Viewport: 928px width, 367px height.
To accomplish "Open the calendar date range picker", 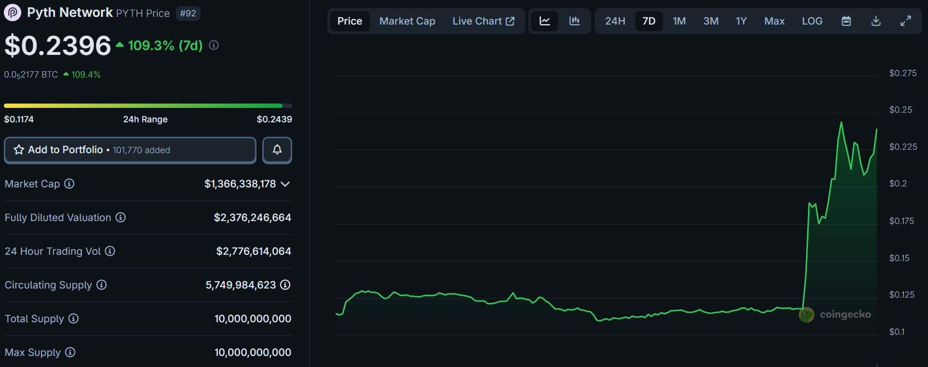I will tap(846, 21).
